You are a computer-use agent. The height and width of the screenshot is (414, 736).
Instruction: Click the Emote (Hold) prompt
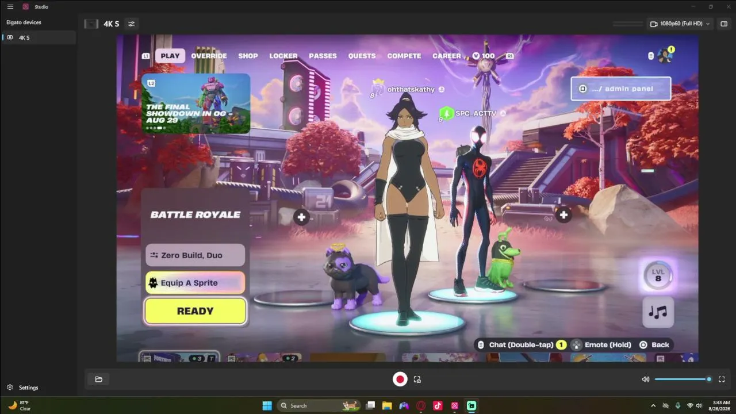[602, 345]
